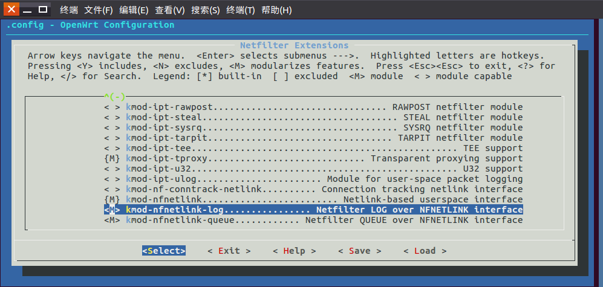Viewport: 603px width, 287px height.
Task: Toggle kmod-ipt-ulog module state
Action: (x=112, y=179)
